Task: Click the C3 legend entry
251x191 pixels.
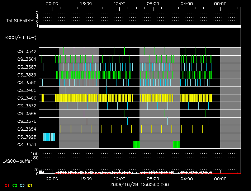Action: (23, 185)
